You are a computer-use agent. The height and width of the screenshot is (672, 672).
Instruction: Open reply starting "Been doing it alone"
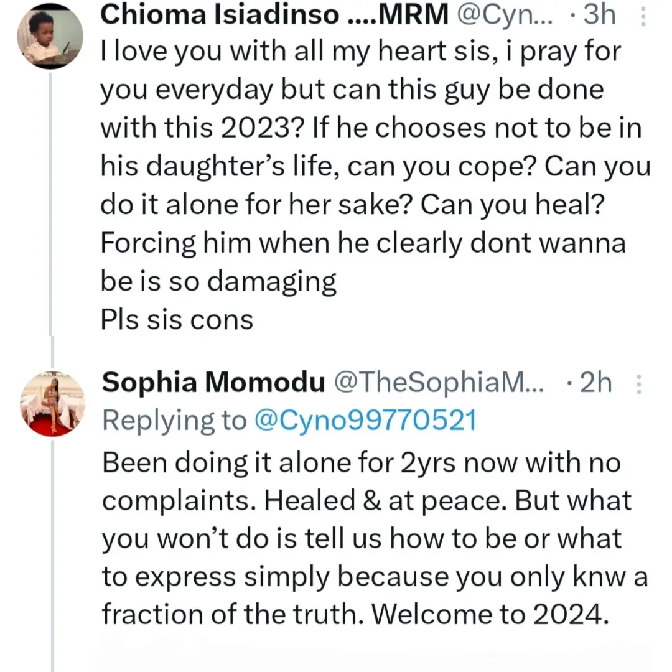click(361, 464)
